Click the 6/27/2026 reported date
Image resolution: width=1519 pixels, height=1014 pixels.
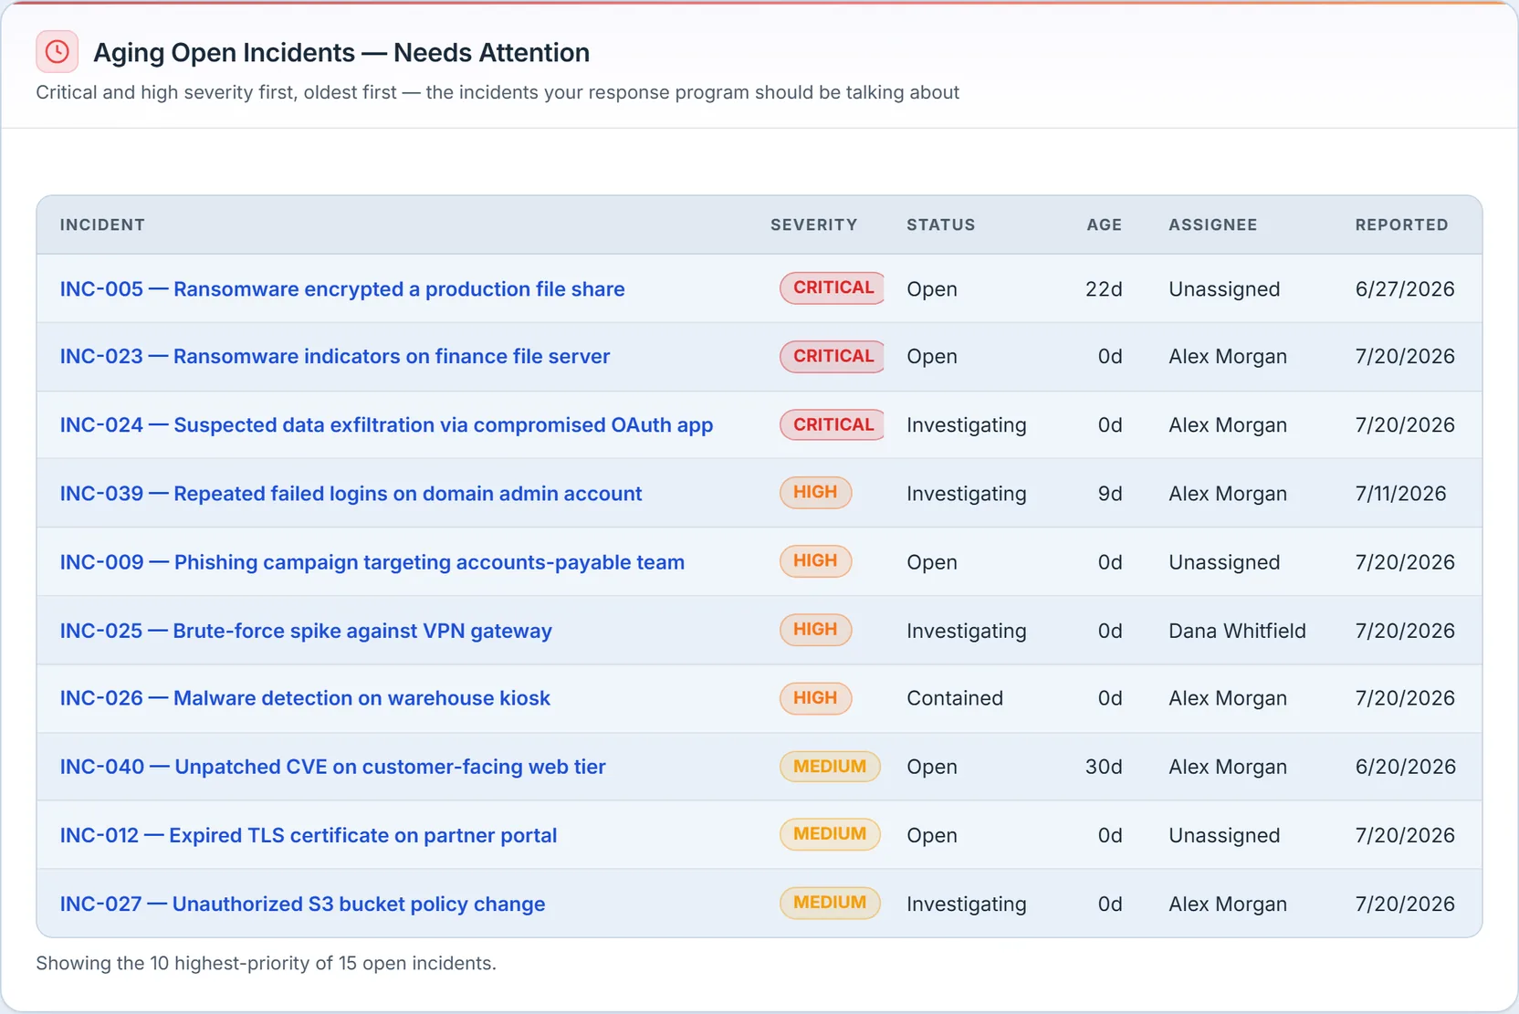[1405, 289]
